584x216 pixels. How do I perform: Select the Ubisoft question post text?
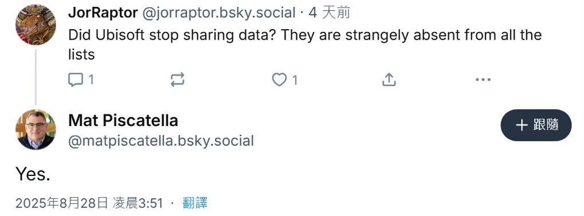305,45
